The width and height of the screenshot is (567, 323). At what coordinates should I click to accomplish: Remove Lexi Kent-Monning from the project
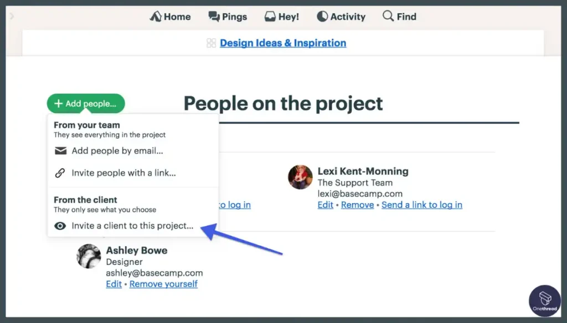357,205
